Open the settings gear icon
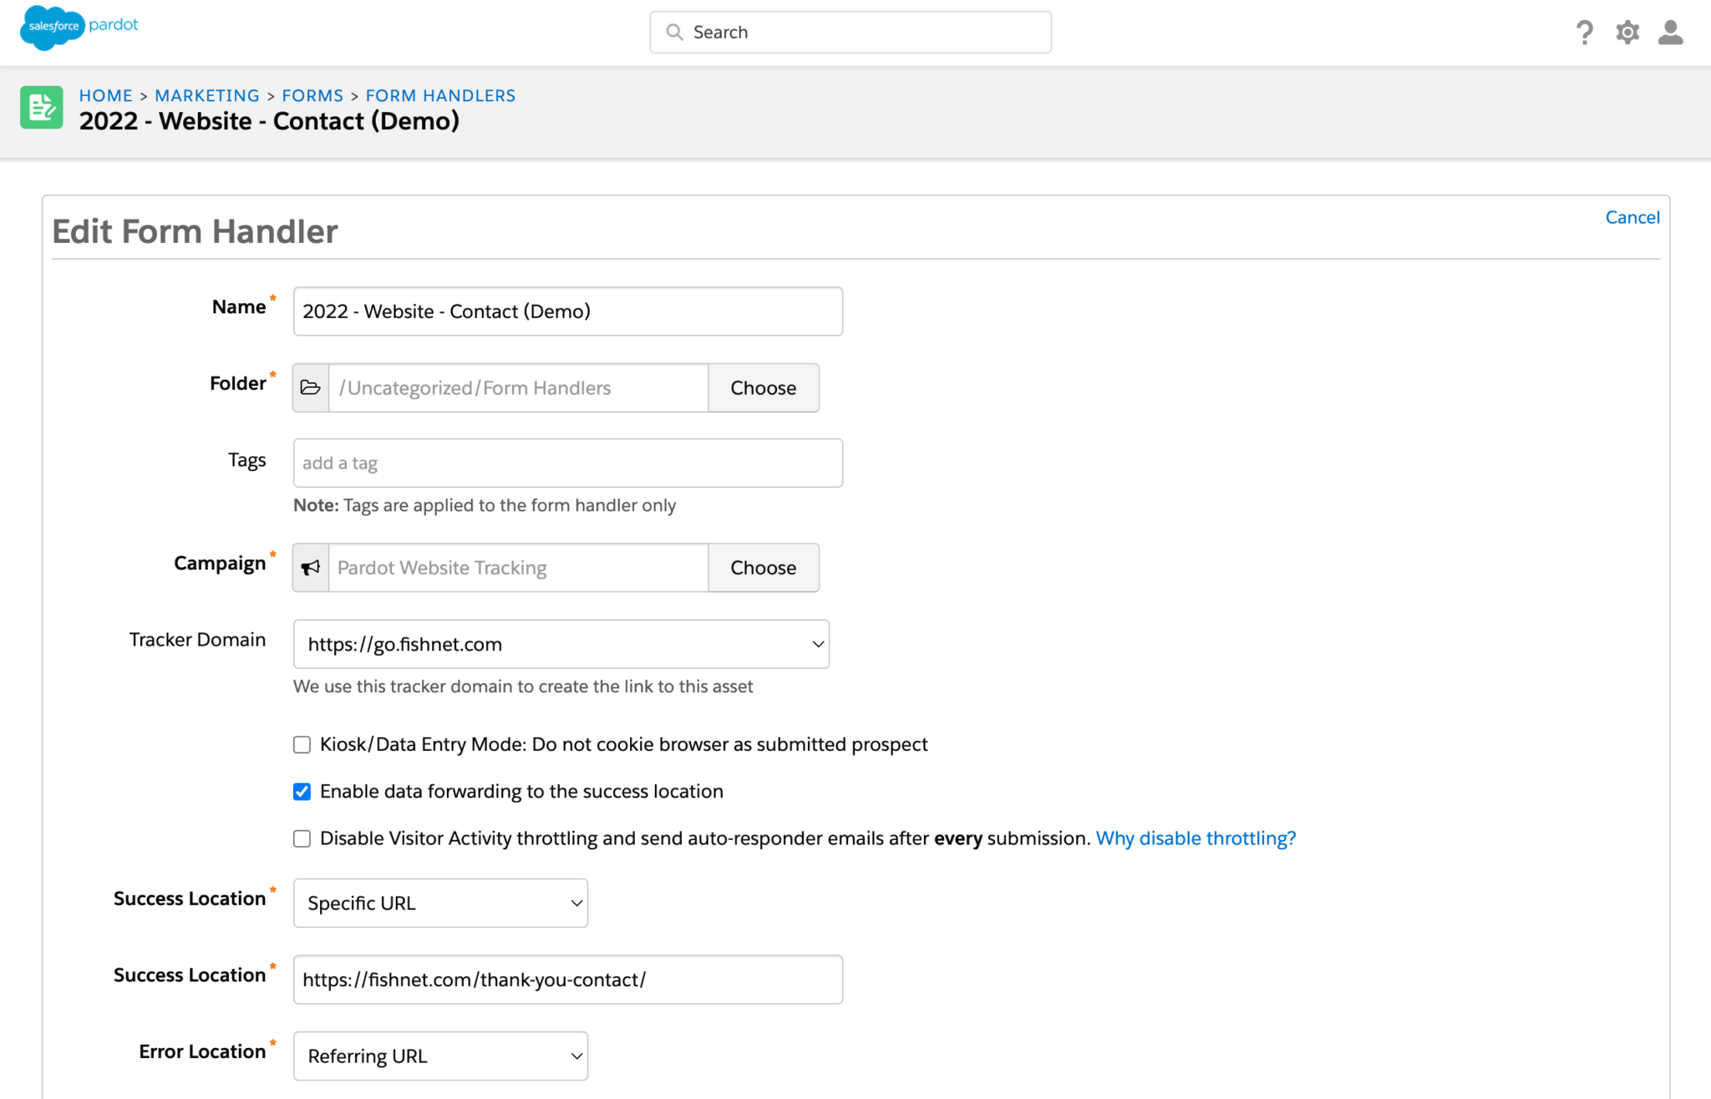Viewport: 1711px width, 1099px height. click(x=1627, y=33)
